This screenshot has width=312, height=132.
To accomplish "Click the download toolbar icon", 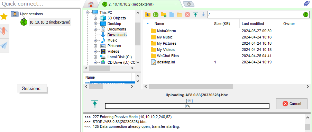I will pos(203,15).
